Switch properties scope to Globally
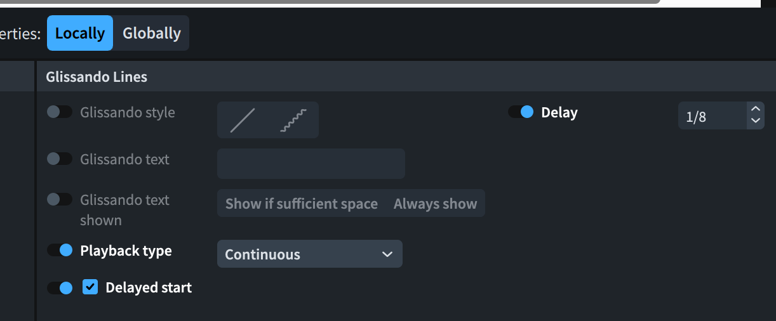This screenshot has height=321, width=776. (152, 33)
